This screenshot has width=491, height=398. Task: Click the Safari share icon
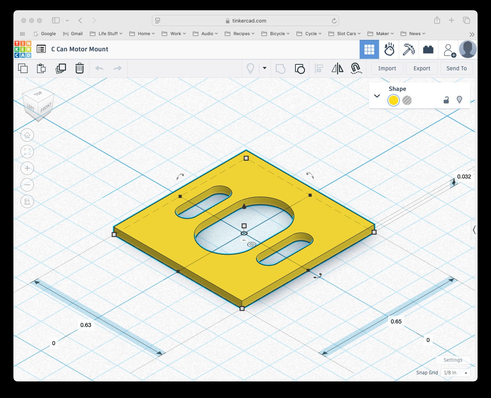pyautogui.click(x=437, y=20)
